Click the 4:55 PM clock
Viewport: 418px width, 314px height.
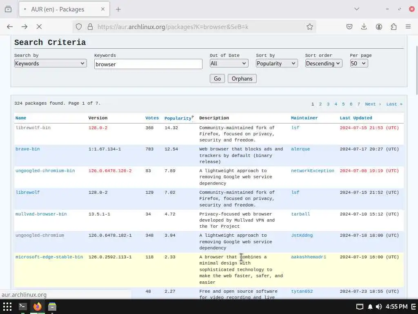coord(396,307)
